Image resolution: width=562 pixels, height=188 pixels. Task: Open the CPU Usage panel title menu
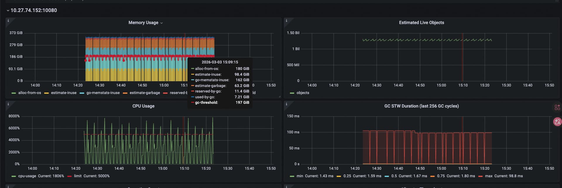point(143,106)
